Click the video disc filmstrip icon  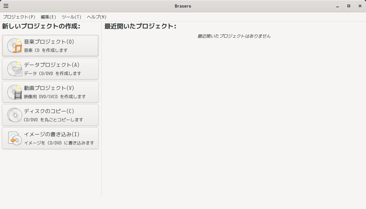coord(15,92)
